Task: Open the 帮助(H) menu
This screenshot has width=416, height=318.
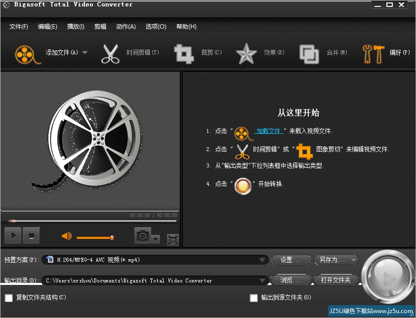Action: 186,27
